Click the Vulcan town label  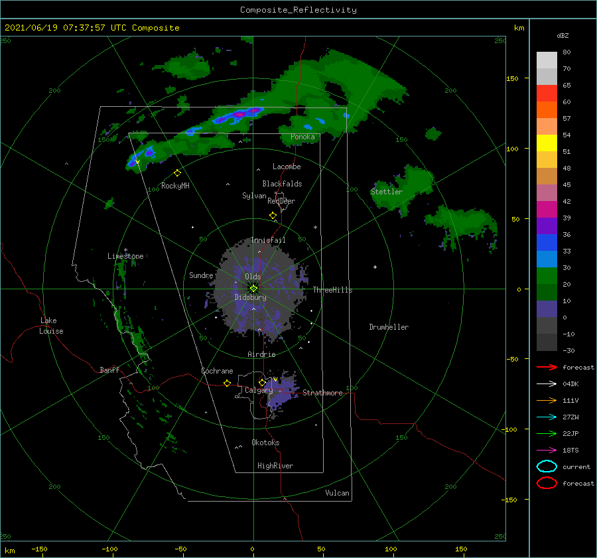pyautogui.click(x=338, y=493)
